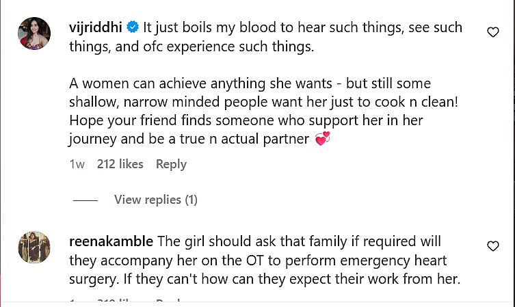Visit the reenakamble username profile
This screenshot has height=307, width=515.
click(x=112, y=241)
